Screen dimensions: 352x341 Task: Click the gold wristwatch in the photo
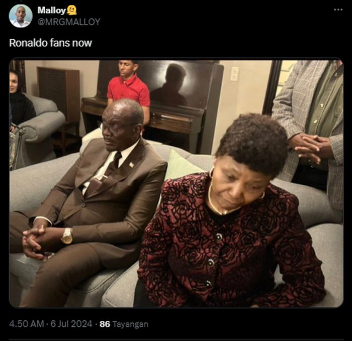(x=66, y=236)
